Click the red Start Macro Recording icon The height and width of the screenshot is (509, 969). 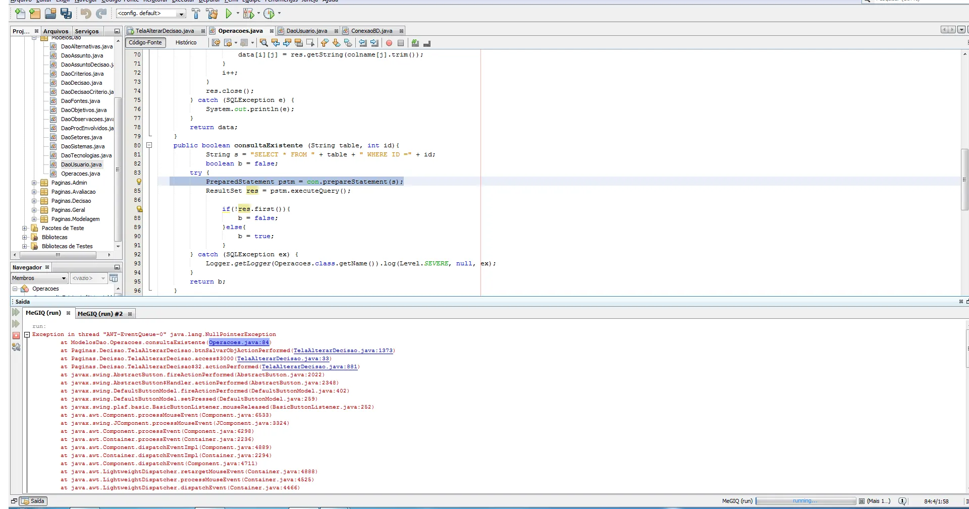389,43
